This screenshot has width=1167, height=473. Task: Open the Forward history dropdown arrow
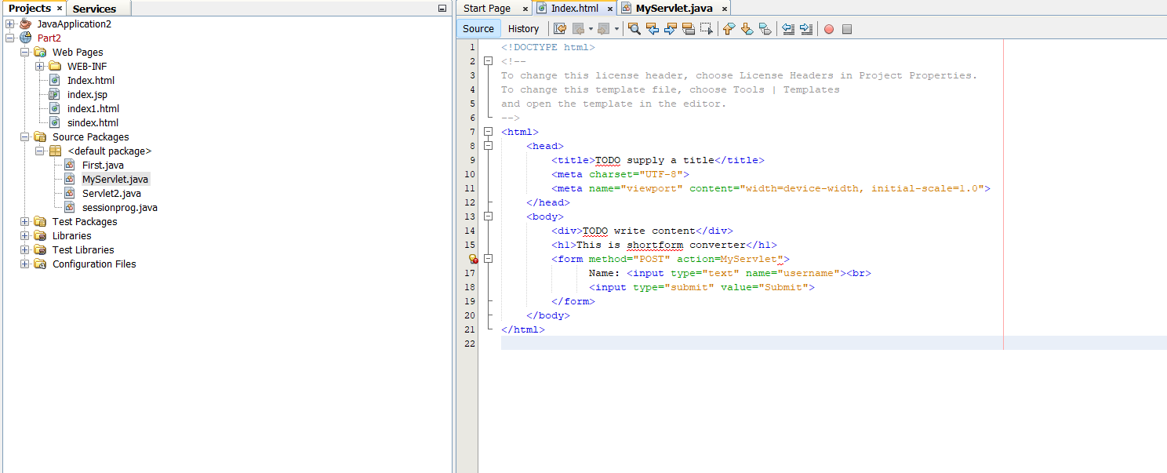pos(616,29)
